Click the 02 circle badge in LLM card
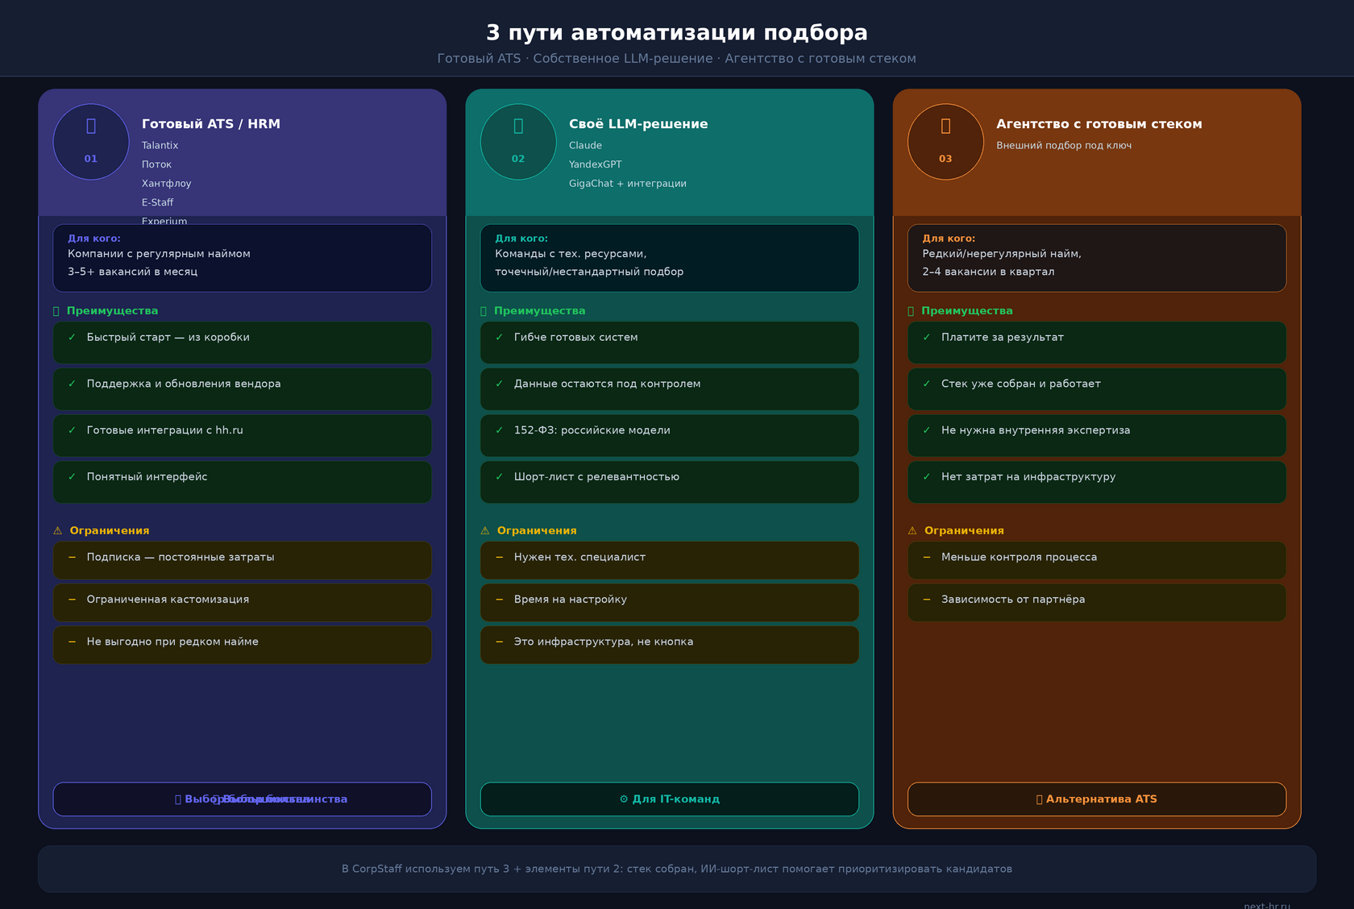 click(x=518, y=142)
